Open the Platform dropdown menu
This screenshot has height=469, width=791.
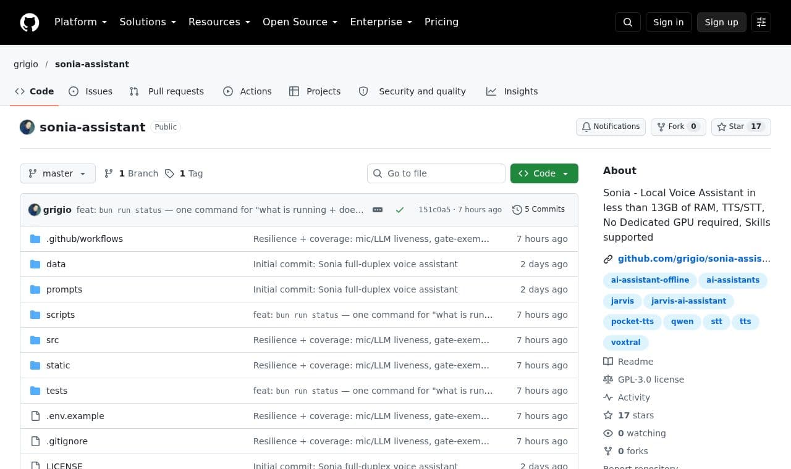[x=80, y=22]
